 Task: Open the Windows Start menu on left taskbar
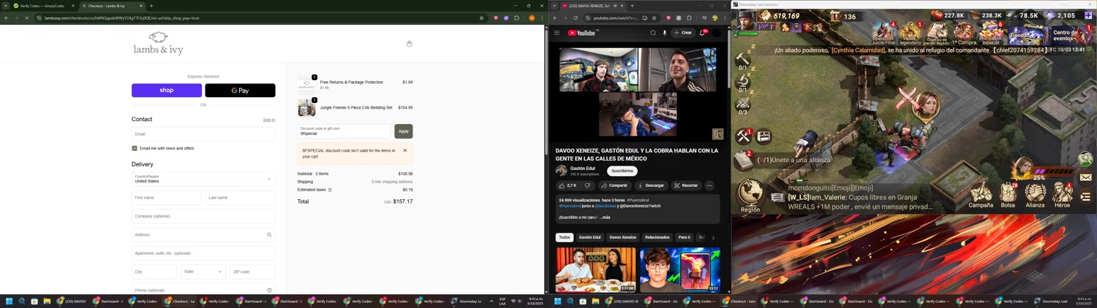(x=10, y=301)
